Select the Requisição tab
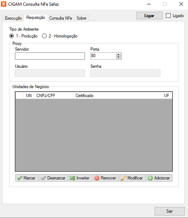 (x=36, y=17)
